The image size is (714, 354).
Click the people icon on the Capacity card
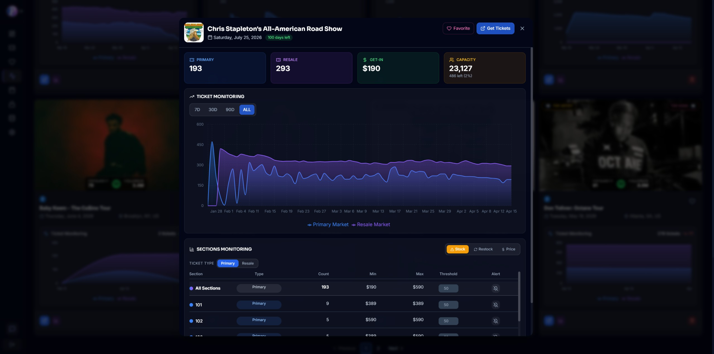(x=452, y=59)
